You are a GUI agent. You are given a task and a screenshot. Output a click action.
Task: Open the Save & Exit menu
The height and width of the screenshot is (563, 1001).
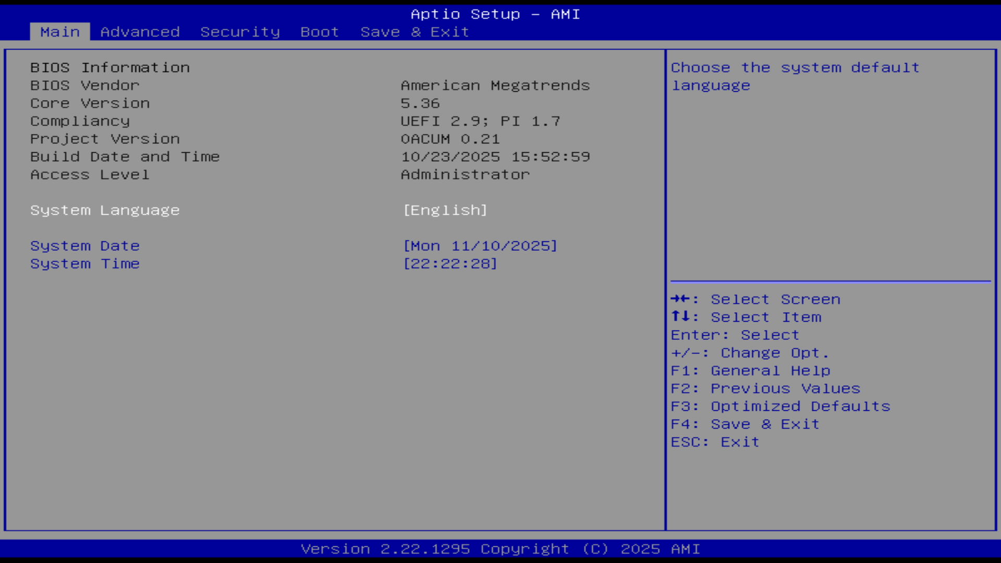pyautogui.click(x=414, y=32)
